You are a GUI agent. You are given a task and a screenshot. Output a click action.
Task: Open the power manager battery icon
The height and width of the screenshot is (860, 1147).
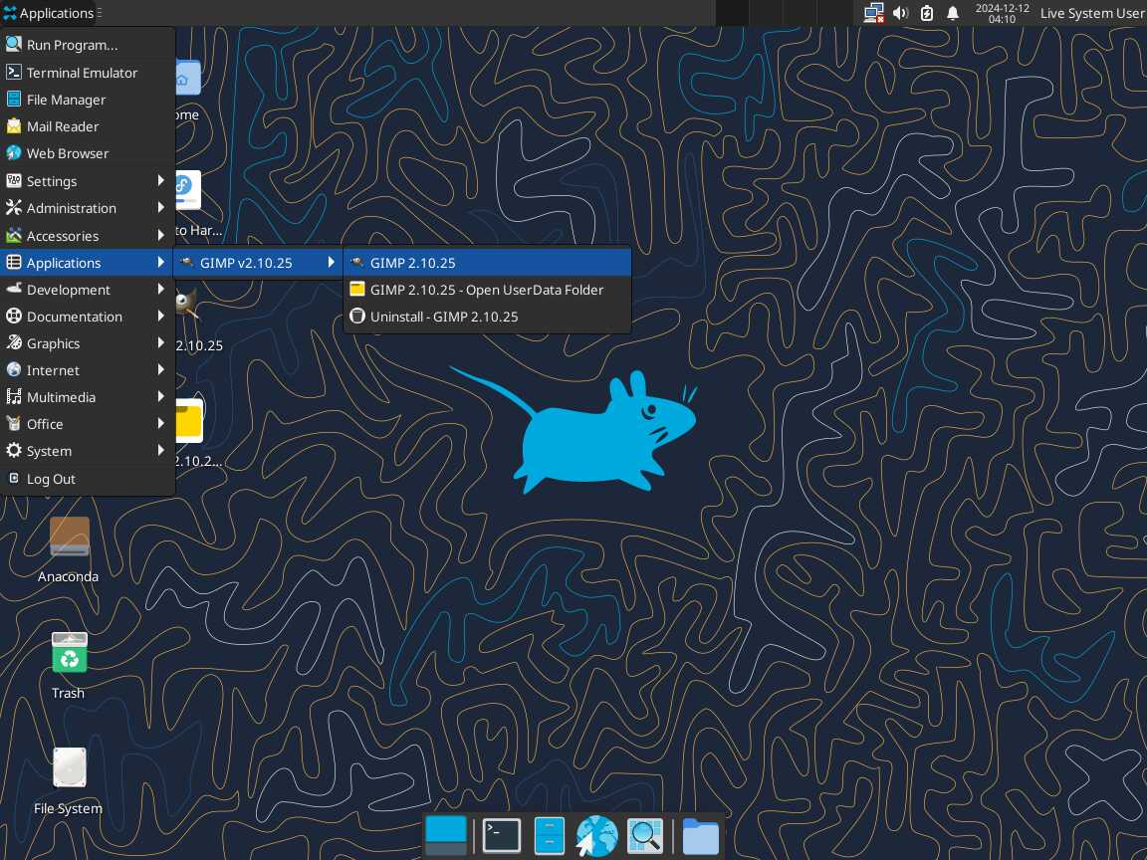[x=927, y=13]
